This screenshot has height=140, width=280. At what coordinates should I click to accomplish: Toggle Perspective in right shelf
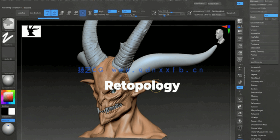pos(239,60)
